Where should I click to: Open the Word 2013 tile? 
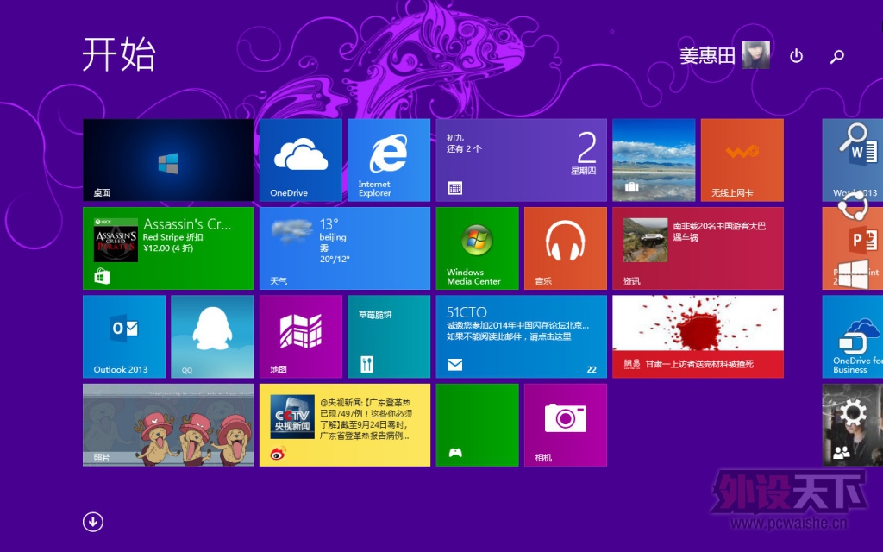click(x=853, y=160)
